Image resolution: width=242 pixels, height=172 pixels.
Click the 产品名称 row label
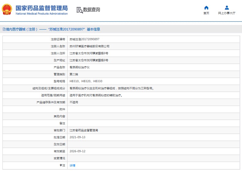[x=59, y=67]
